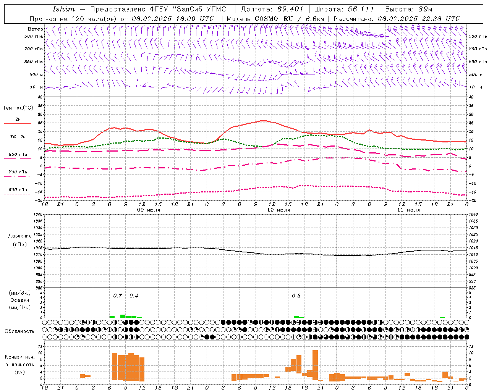
Task: Click the tallest orange convective bar on 10 июля
Action: (315, 365)
